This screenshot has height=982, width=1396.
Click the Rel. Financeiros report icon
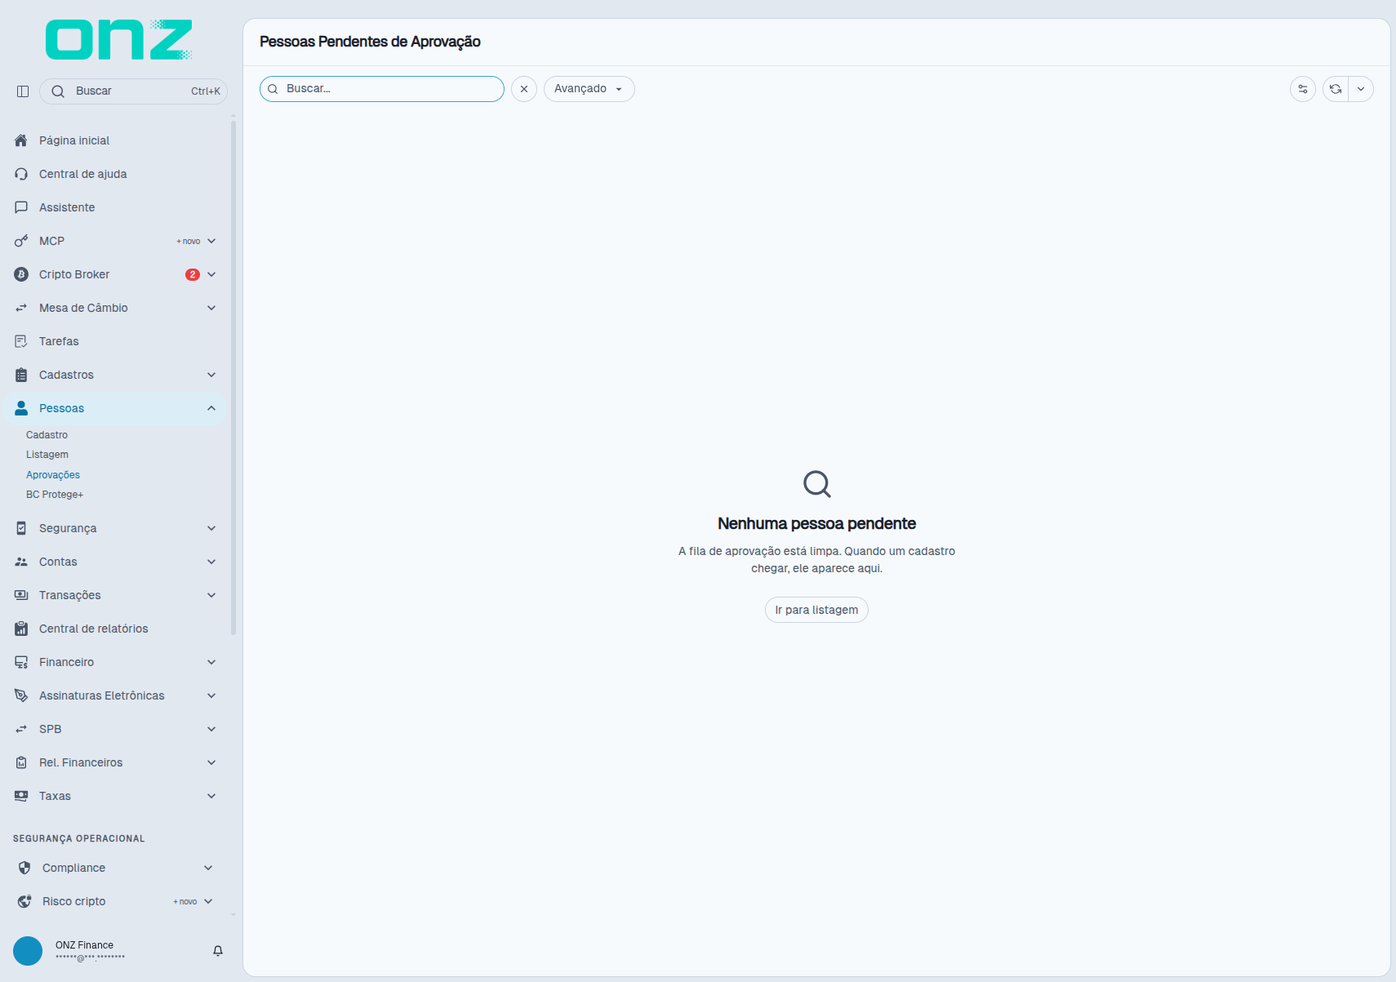(x=21, y=762)
